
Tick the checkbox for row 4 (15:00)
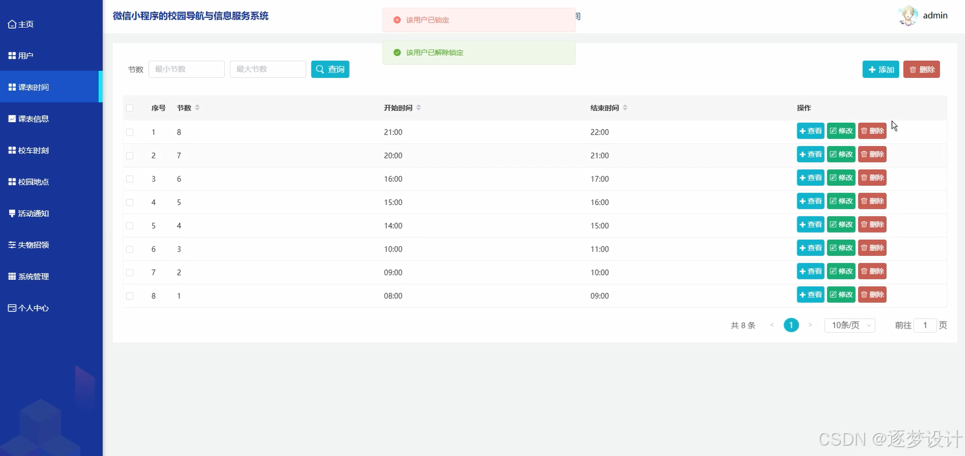[x=130, y=202]
